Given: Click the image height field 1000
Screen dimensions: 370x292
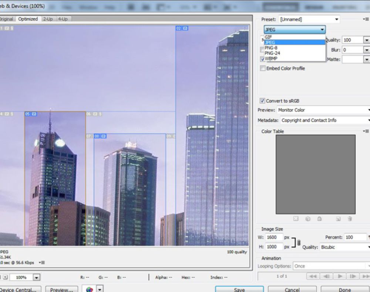Looking at the screenshot, I should coord(274,247).
